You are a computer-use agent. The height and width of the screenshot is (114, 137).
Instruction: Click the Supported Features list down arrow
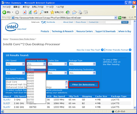[x=66, y=87]
